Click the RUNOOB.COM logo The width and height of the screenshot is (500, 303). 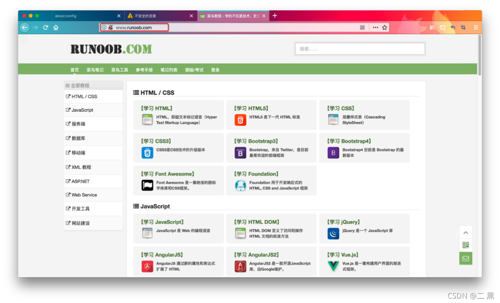111,49
